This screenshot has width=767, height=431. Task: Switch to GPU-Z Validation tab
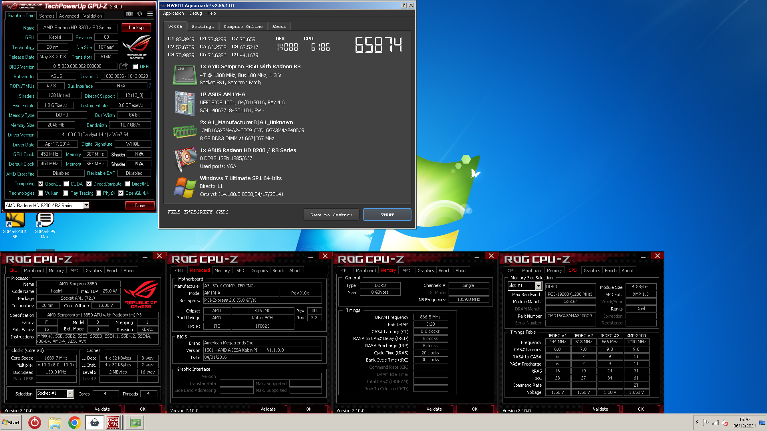93,16
